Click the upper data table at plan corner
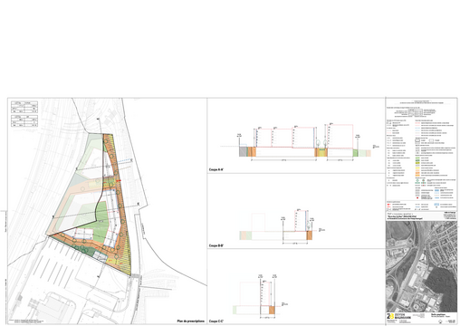The image size is (460, 326). click(x=24, y=107)
